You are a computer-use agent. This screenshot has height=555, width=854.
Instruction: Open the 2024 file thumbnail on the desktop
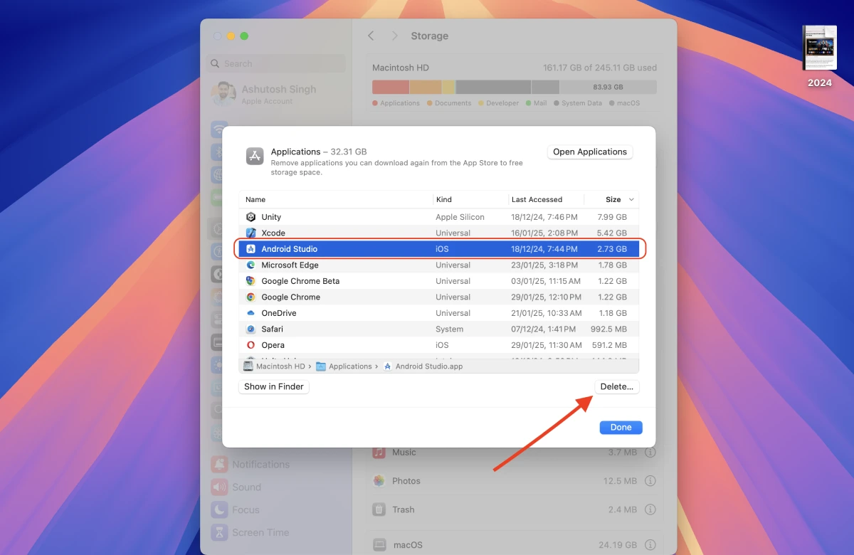[819, 48]
